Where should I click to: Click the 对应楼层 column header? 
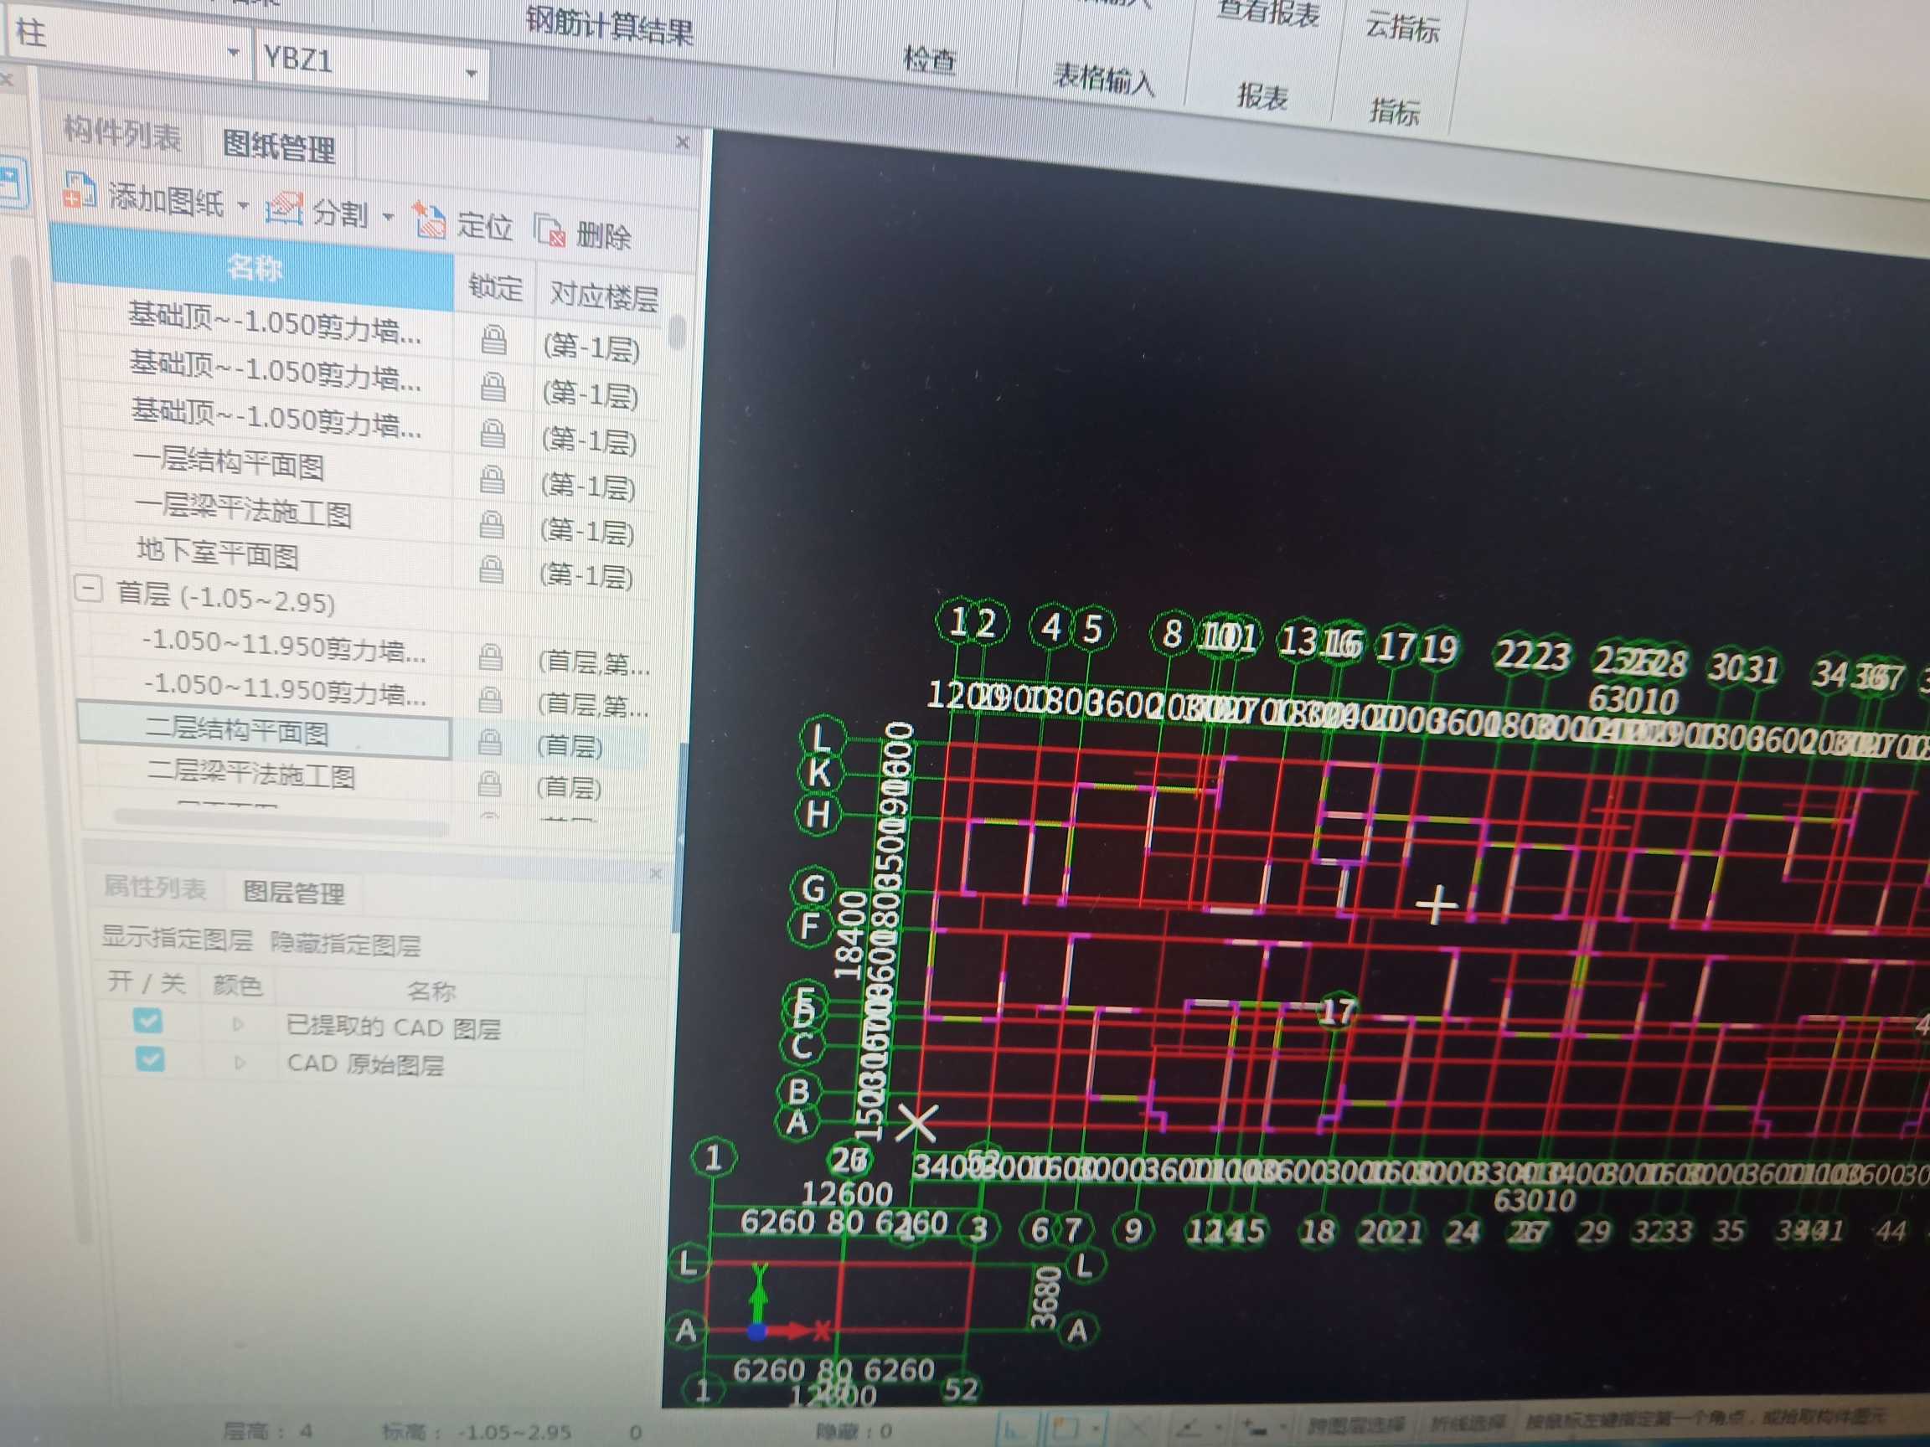pyautogui.click(x=604, y=296)
